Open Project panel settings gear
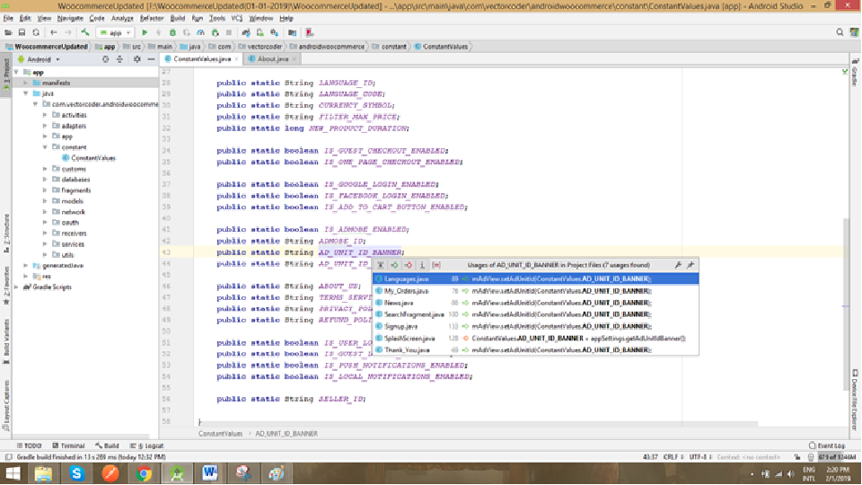862x485 pixels. 136,59
